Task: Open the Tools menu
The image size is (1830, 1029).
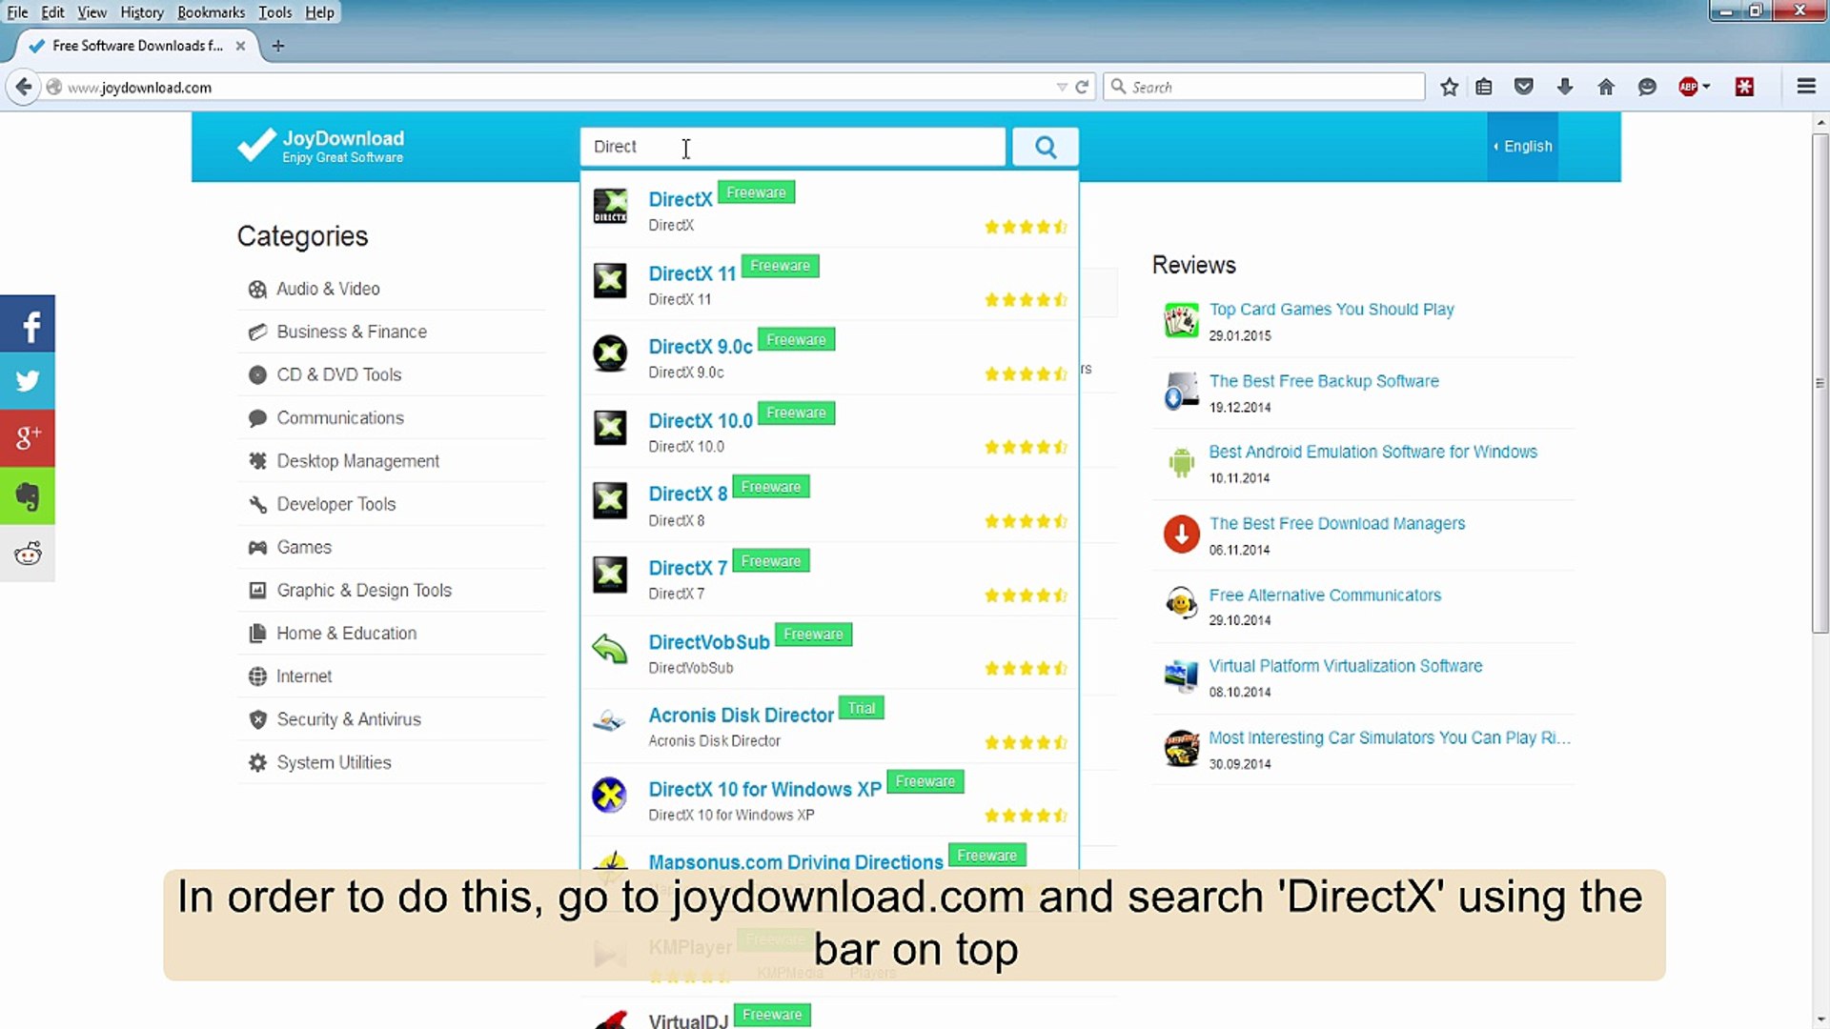Action: [x=274, y=12]
